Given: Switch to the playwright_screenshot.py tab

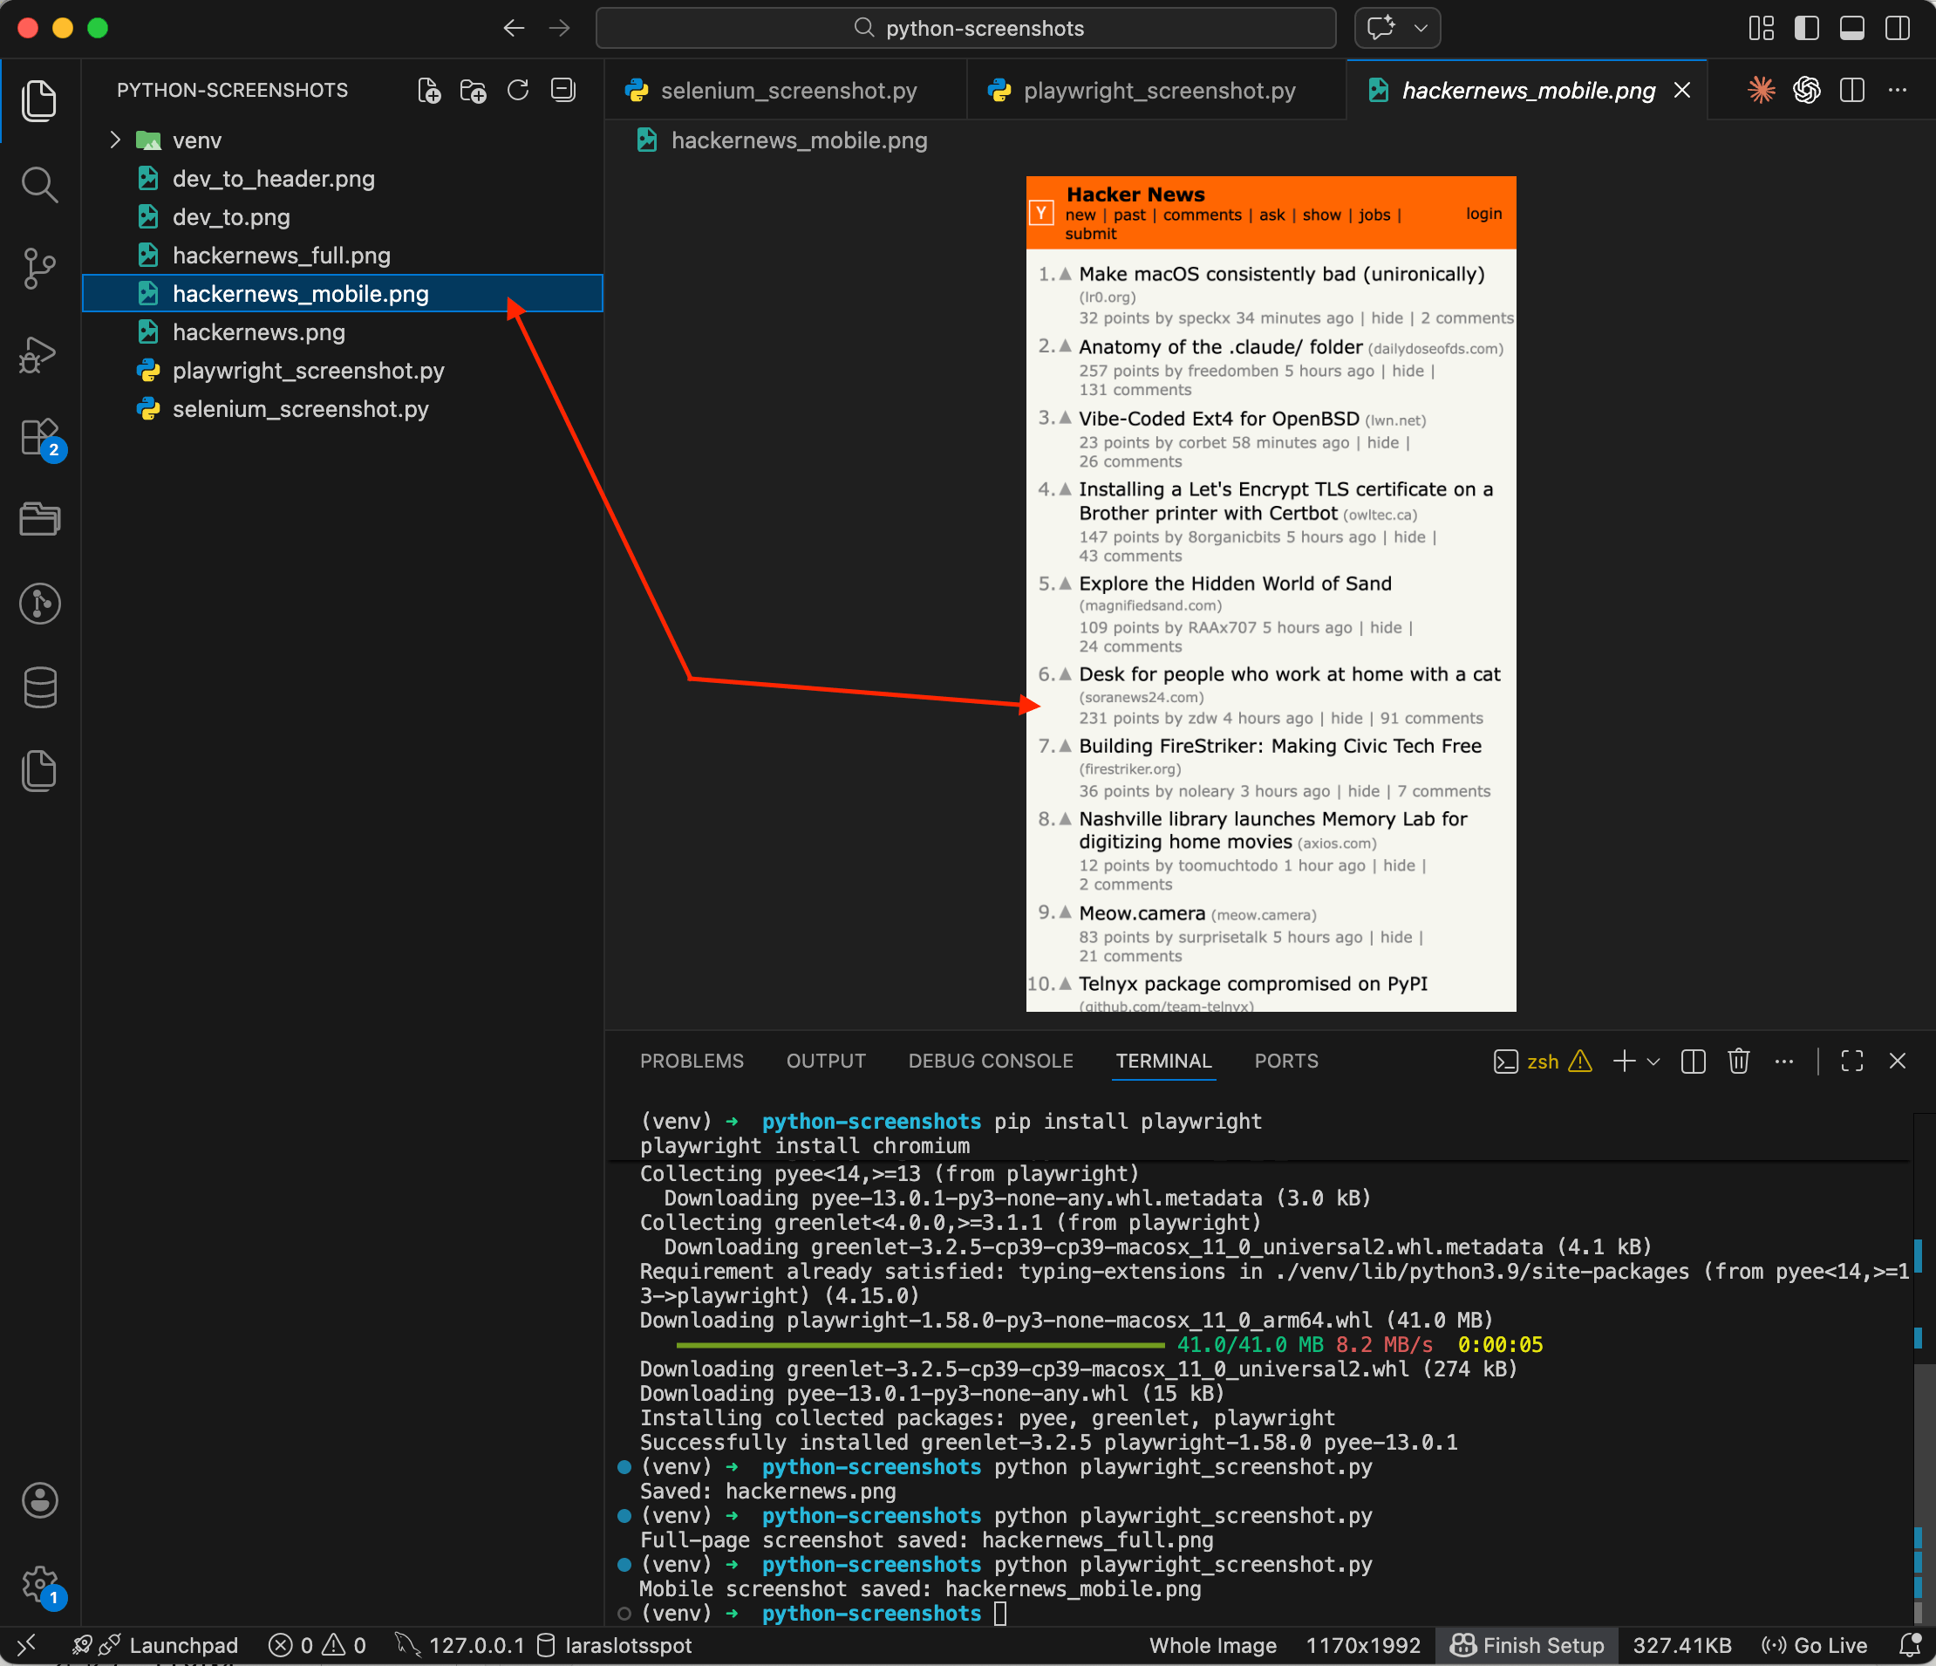Looking at the screenshot, I should [x=1159, y=90].
